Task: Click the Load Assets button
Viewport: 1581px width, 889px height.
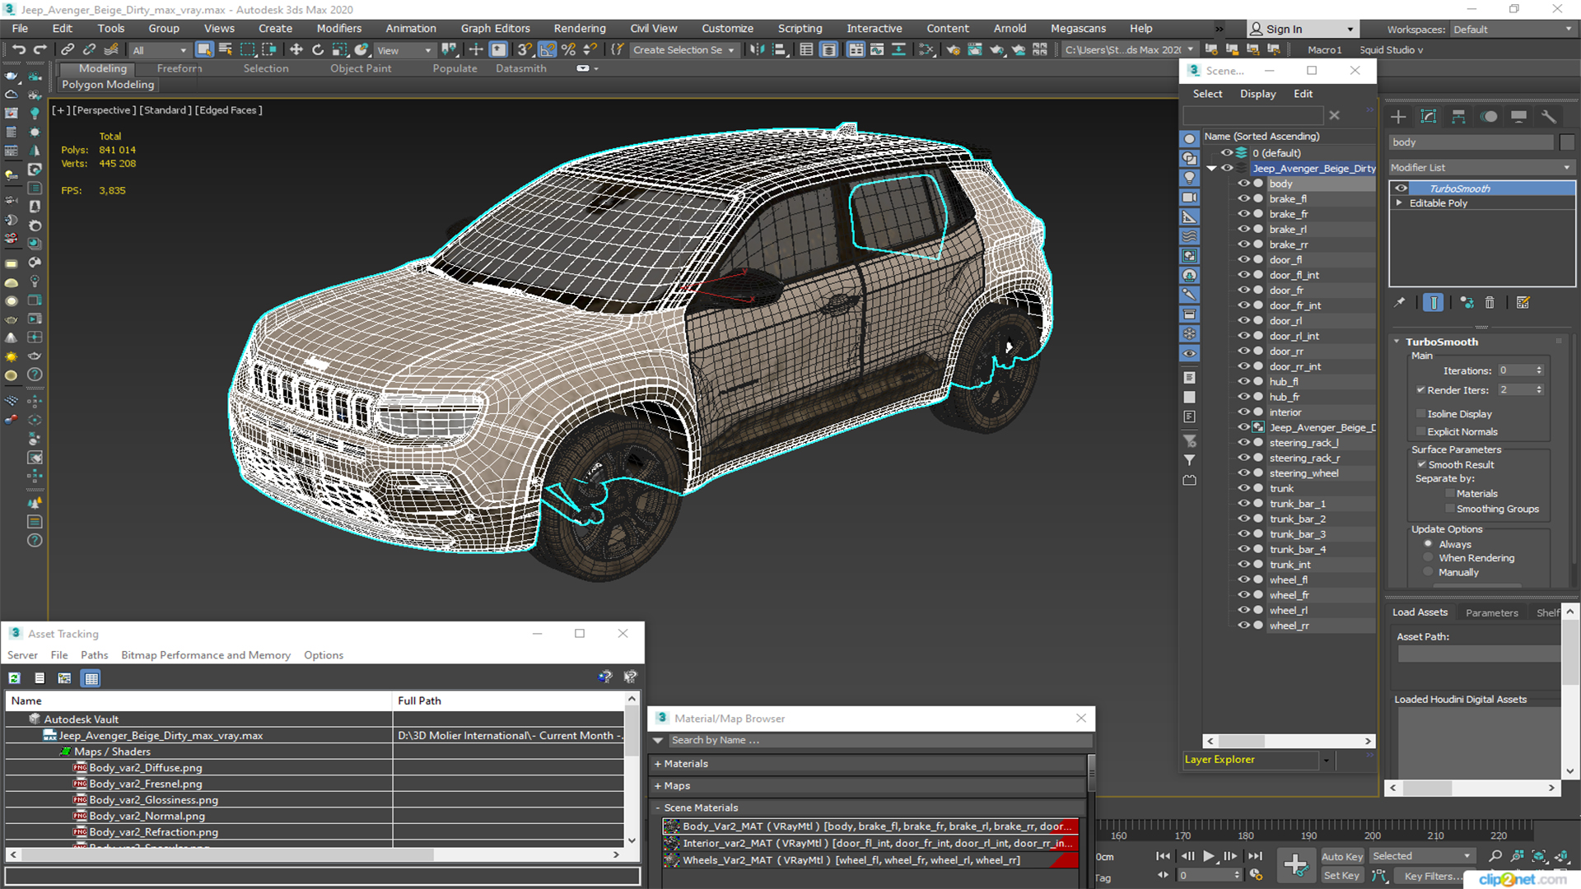Action: (x=1422, y=612)
